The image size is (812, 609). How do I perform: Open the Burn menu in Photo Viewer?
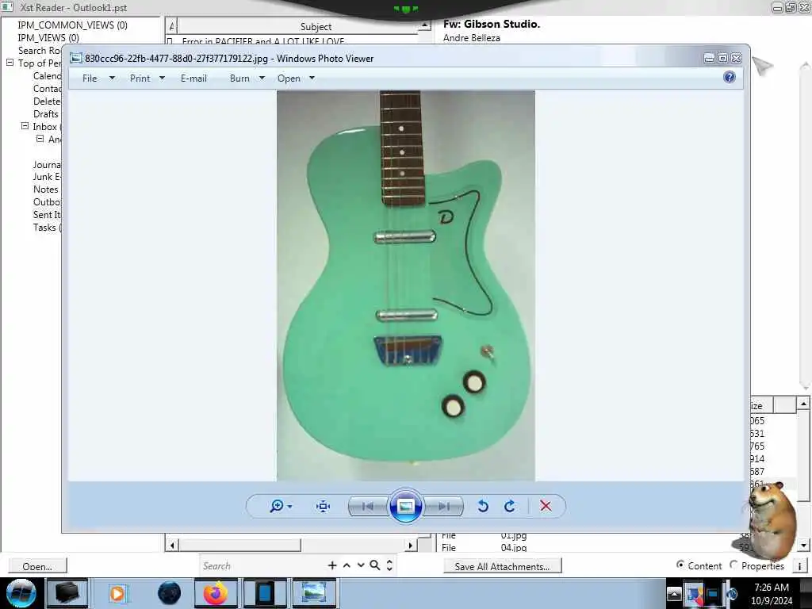coord(239,79)
